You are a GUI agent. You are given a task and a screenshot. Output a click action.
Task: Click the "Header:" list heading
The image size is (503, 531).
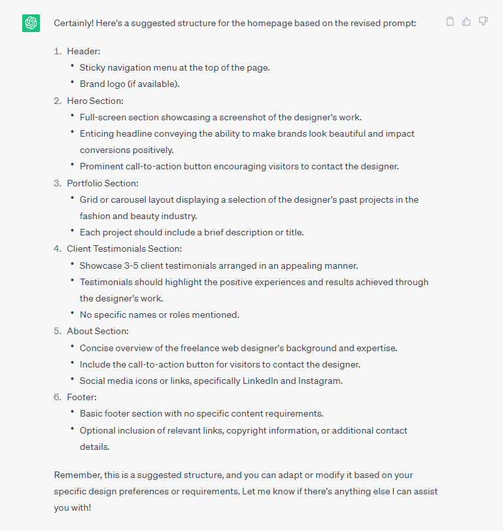pyautogui.click(x=84, y=51)
